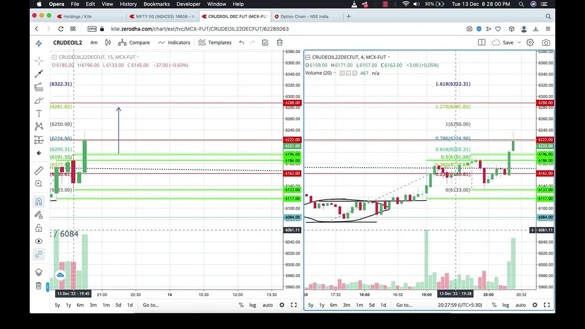This screenshot has height=329, width=585.
Task: Open the prediction and measurement tools
Action: 39,140
